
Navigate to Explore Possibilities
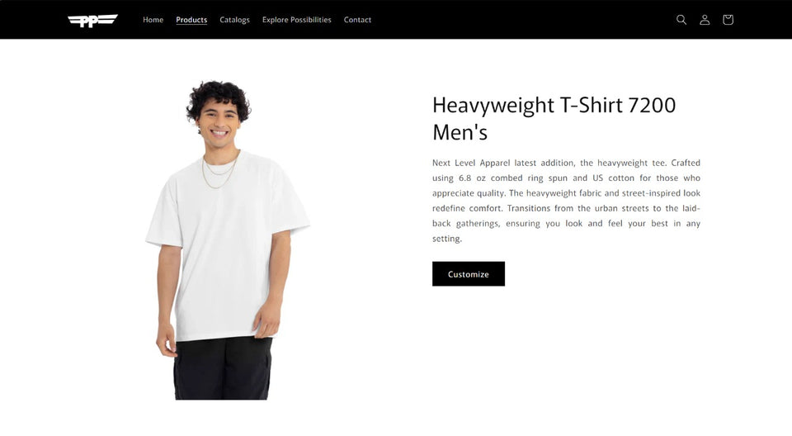(x=296, y=20)
